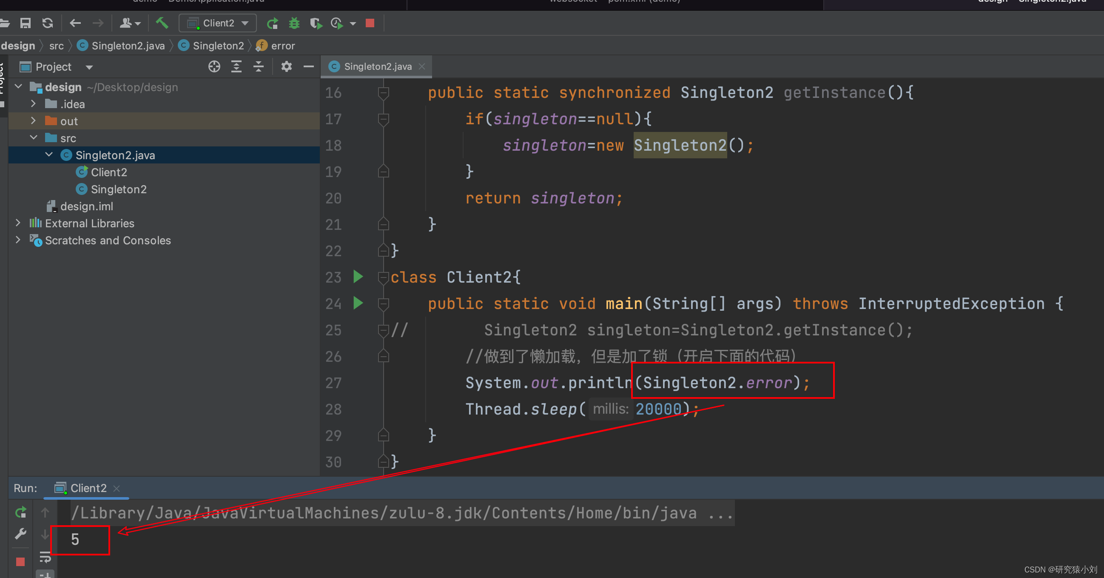1104x578 pixels.
Task: Expand the out folder
Action: click(34, 121)
